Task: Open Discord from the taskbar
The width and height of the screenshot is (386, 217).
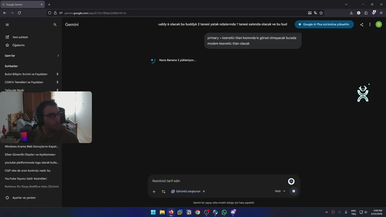Action: [233, 212]
